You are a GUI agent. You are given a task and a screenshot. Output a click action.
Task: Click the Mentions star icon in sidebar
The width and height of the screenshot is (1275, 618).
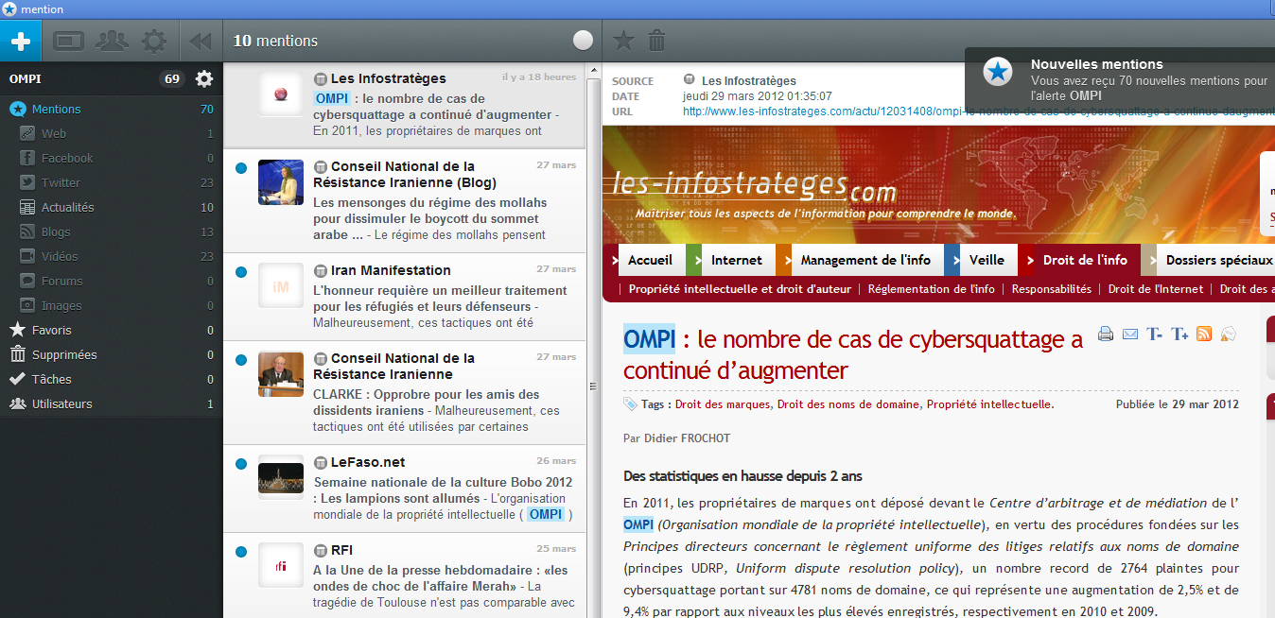[x=17, y=109]
